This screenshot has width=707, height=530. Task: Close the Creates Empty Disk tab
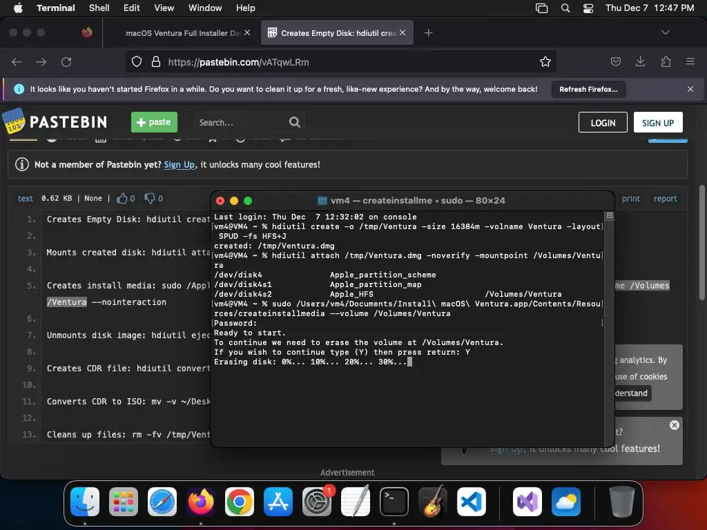pos(403,32)
